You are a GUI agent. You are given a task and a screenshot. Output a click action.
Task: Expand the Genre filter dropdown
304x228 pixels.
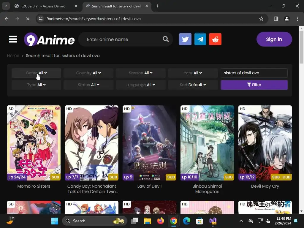point(36,73)
